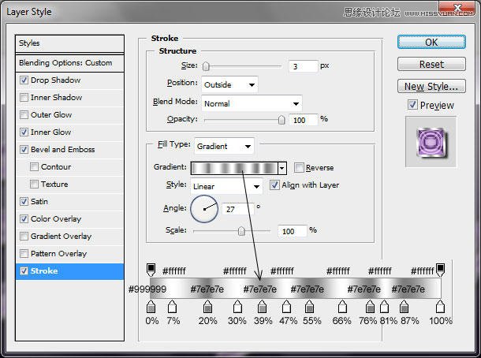Disable the Drop Shadow checkbox
The image size is (481, 358).
point(24,80)
